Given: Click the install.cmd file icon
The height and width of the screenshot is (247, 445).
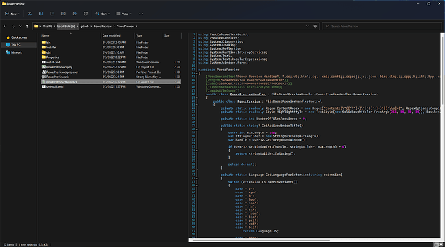Looking at the screenshot, I should pos(44,62).
